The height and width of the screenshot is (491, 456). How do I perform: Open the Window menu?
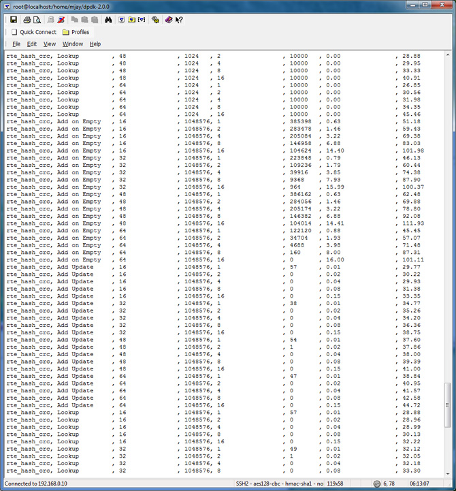click(73, 44)
